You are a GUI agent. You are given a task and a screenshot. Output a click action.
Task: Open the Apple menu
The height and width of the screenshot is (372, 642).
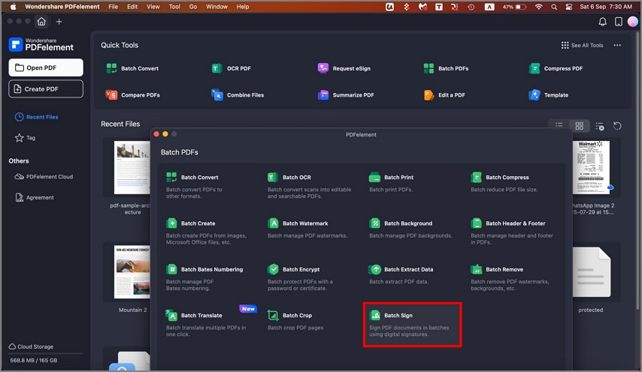pos(13,7)
